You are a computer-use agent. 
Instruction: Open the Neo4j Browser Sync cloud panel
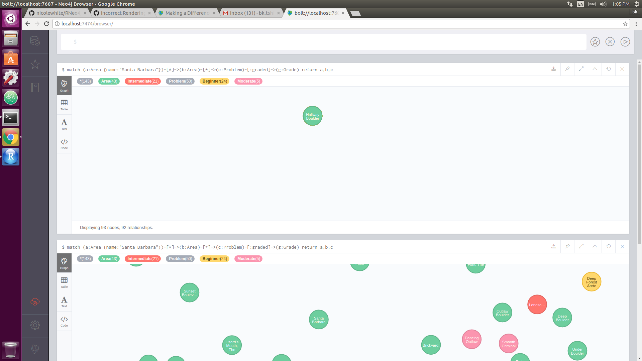tap(35, 303)
